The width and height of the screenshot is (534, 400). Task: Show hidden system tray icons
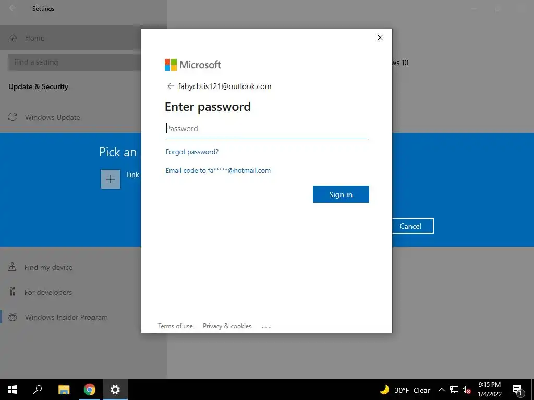(x=441, y=390)
